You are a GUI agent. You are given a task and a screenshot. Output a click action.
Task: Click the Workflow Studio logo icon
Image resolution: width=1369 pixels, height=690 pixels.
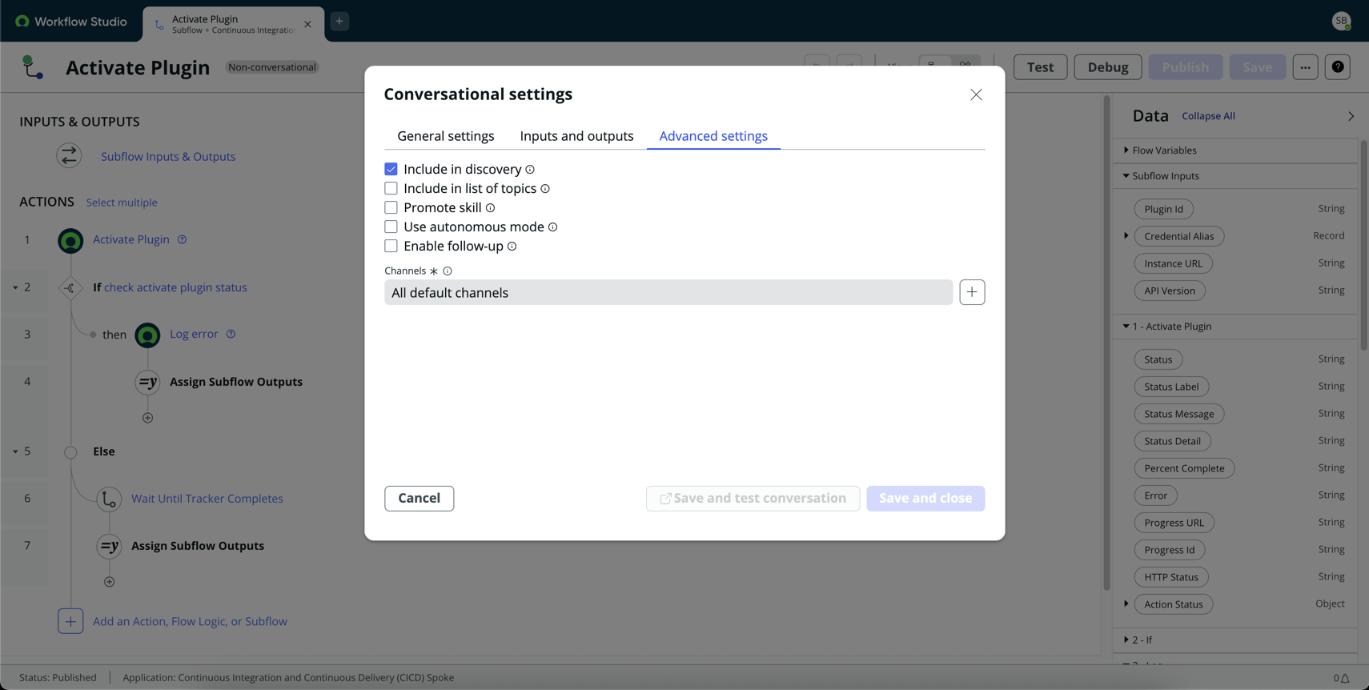pos(22,21)
